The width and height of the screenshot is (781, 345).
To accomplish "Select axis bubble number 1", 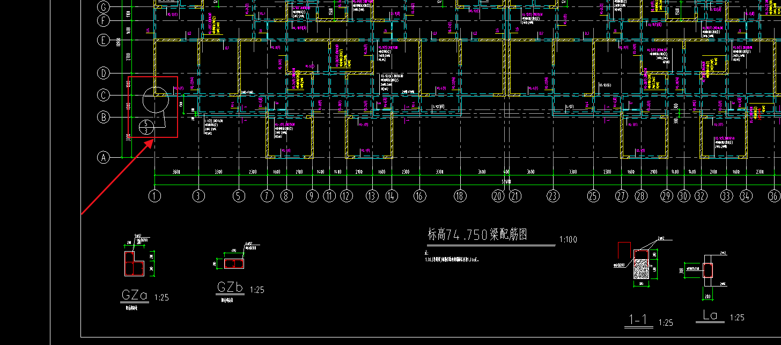I will [154, 196].
